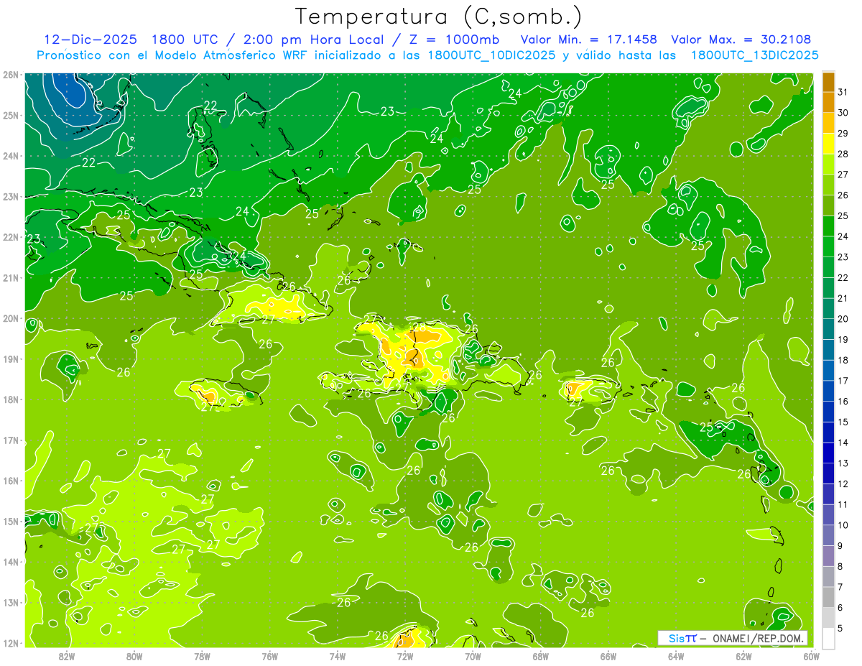
Task: Click the '19N' latitude axis label
Action: click(x=11, y=359)
